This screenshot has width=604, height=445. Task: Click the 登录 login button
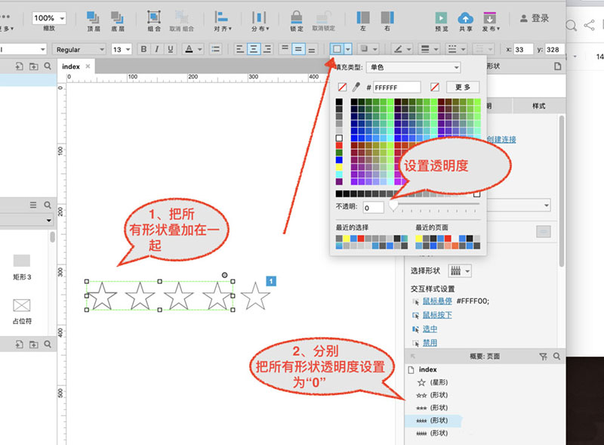click(x=535, y=18)
